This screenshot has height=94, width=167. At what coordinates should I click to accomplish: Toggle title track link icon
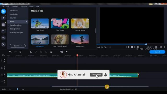tap(4, 62)
